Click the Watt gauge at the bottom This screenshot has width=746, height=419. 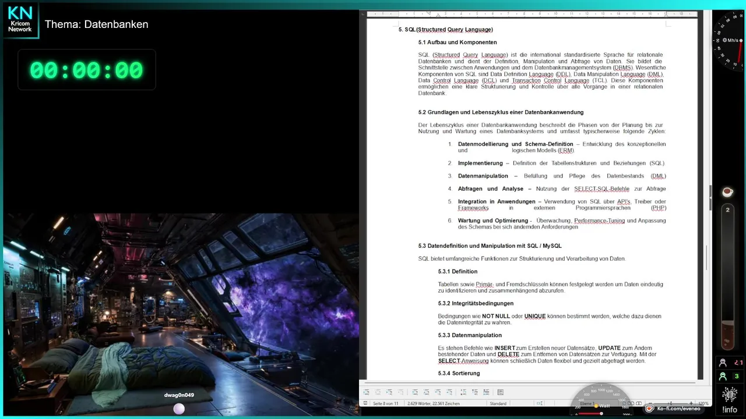[600, 399]
